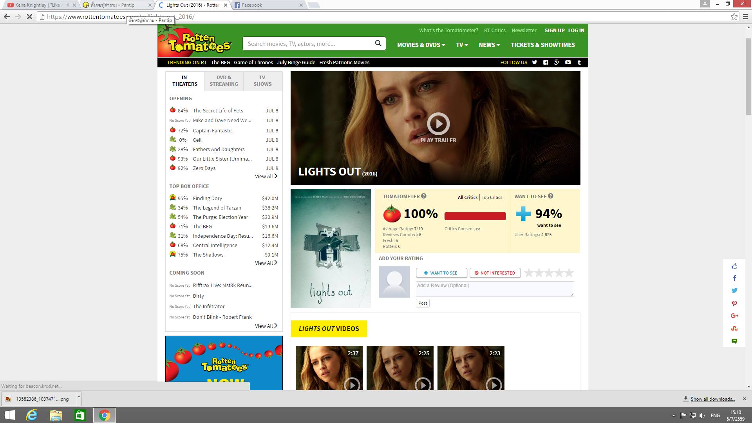Screen dimensions: 752x423
Task: Click the star rating control
Action: (549, 273)
